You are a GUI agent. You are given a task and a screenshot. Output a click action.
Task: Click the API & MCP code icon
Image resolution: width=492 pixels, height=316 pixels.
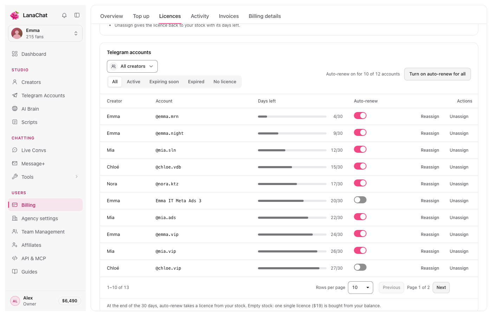(x=15, y=258)
